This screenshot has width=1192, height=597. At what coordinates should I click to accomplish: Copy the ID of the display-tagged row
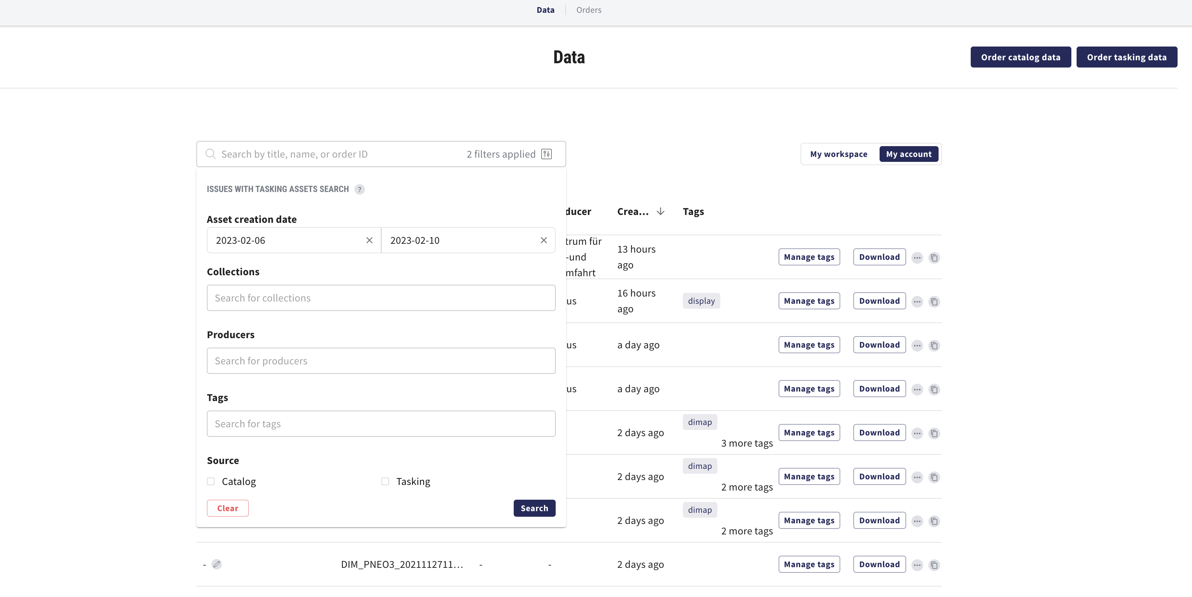pos(934,301)
